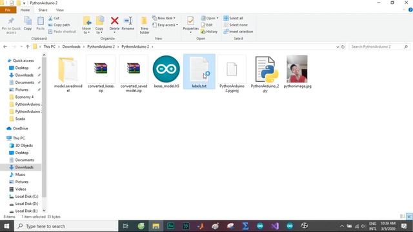Select converted_keras.zip file

tap(101, 73)
